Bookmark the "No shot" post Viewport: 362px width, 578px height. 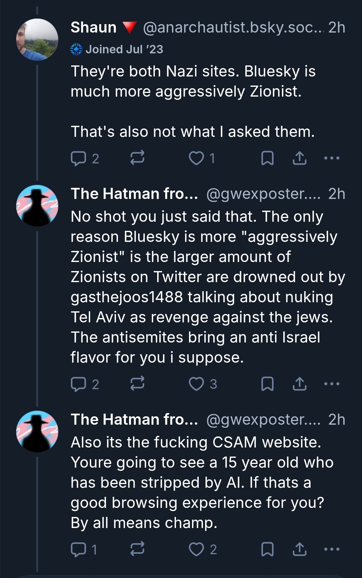267,384
